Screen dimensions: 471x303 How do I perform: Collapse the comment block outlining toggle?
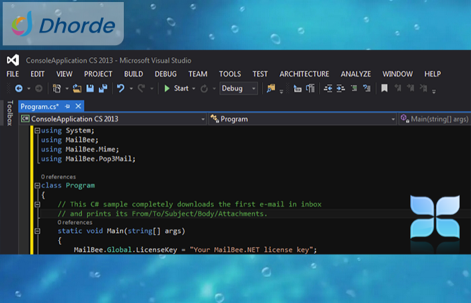click(37, 205)
